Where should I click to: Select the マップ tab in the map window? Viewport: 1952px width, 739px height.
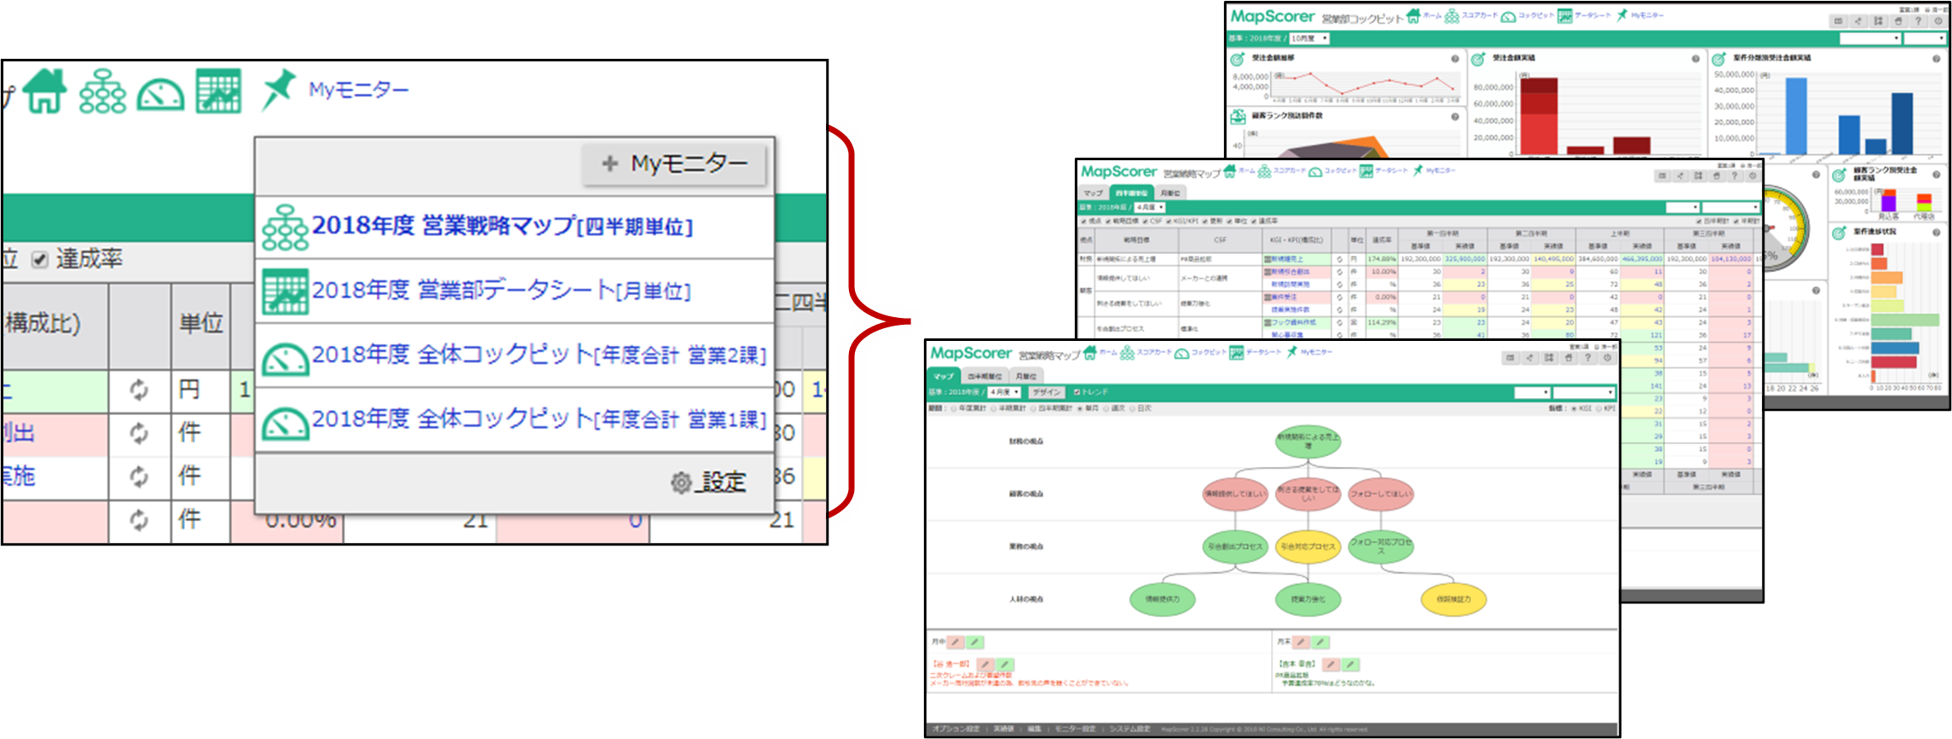pos(944,376)
